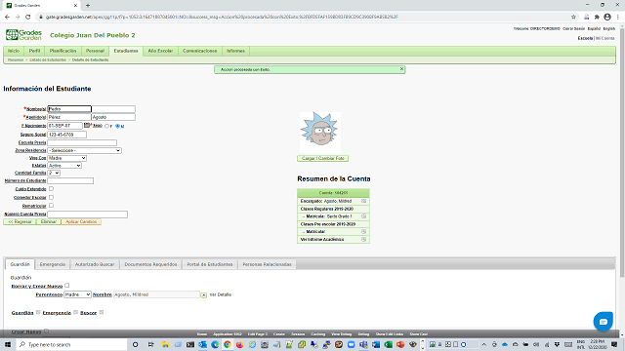Screen dimensions: 625x351
Task: Open the Parentesco dropdown
Action: (x=77, y=294)
